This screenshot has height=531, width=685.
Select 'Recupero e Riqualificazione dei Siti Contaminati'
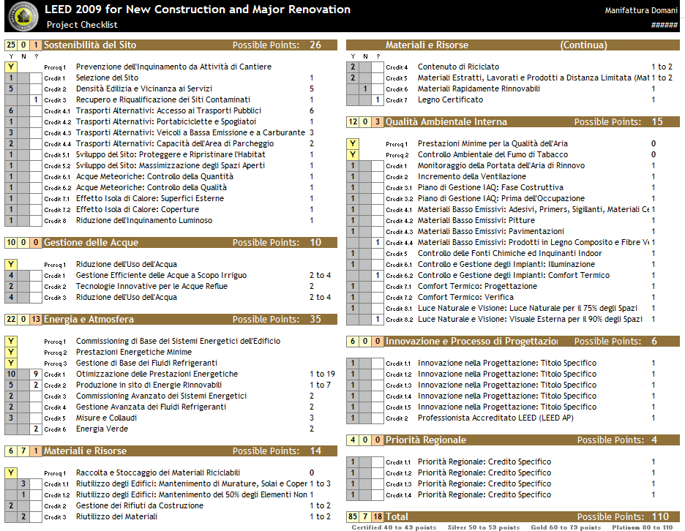click(163, 99)
